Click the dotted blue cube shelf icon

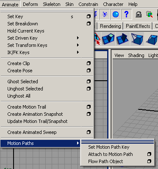[x=152, y=39]
